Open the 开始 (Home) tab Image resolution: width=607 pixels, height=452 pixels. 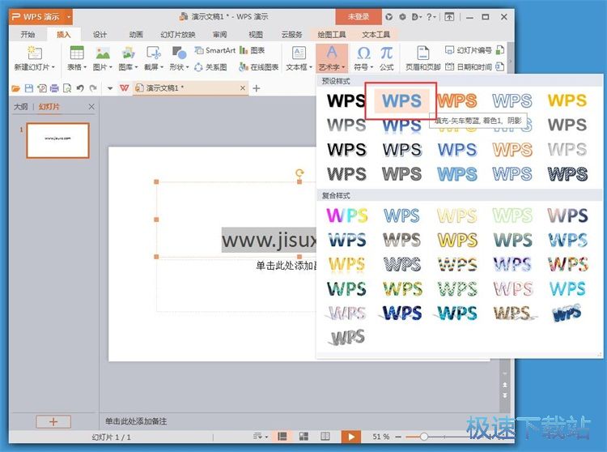pyautogui.click(x=28, y=35)
